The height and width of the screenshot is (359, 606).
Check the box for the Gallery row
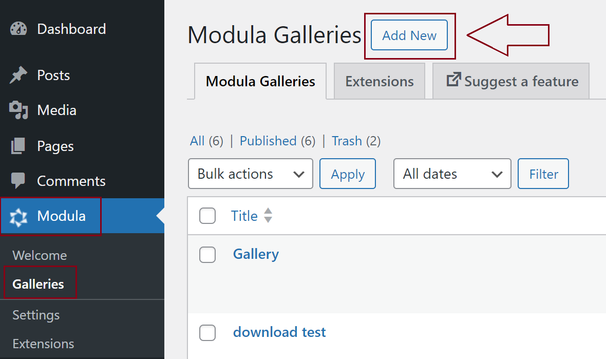pos(207,254)
